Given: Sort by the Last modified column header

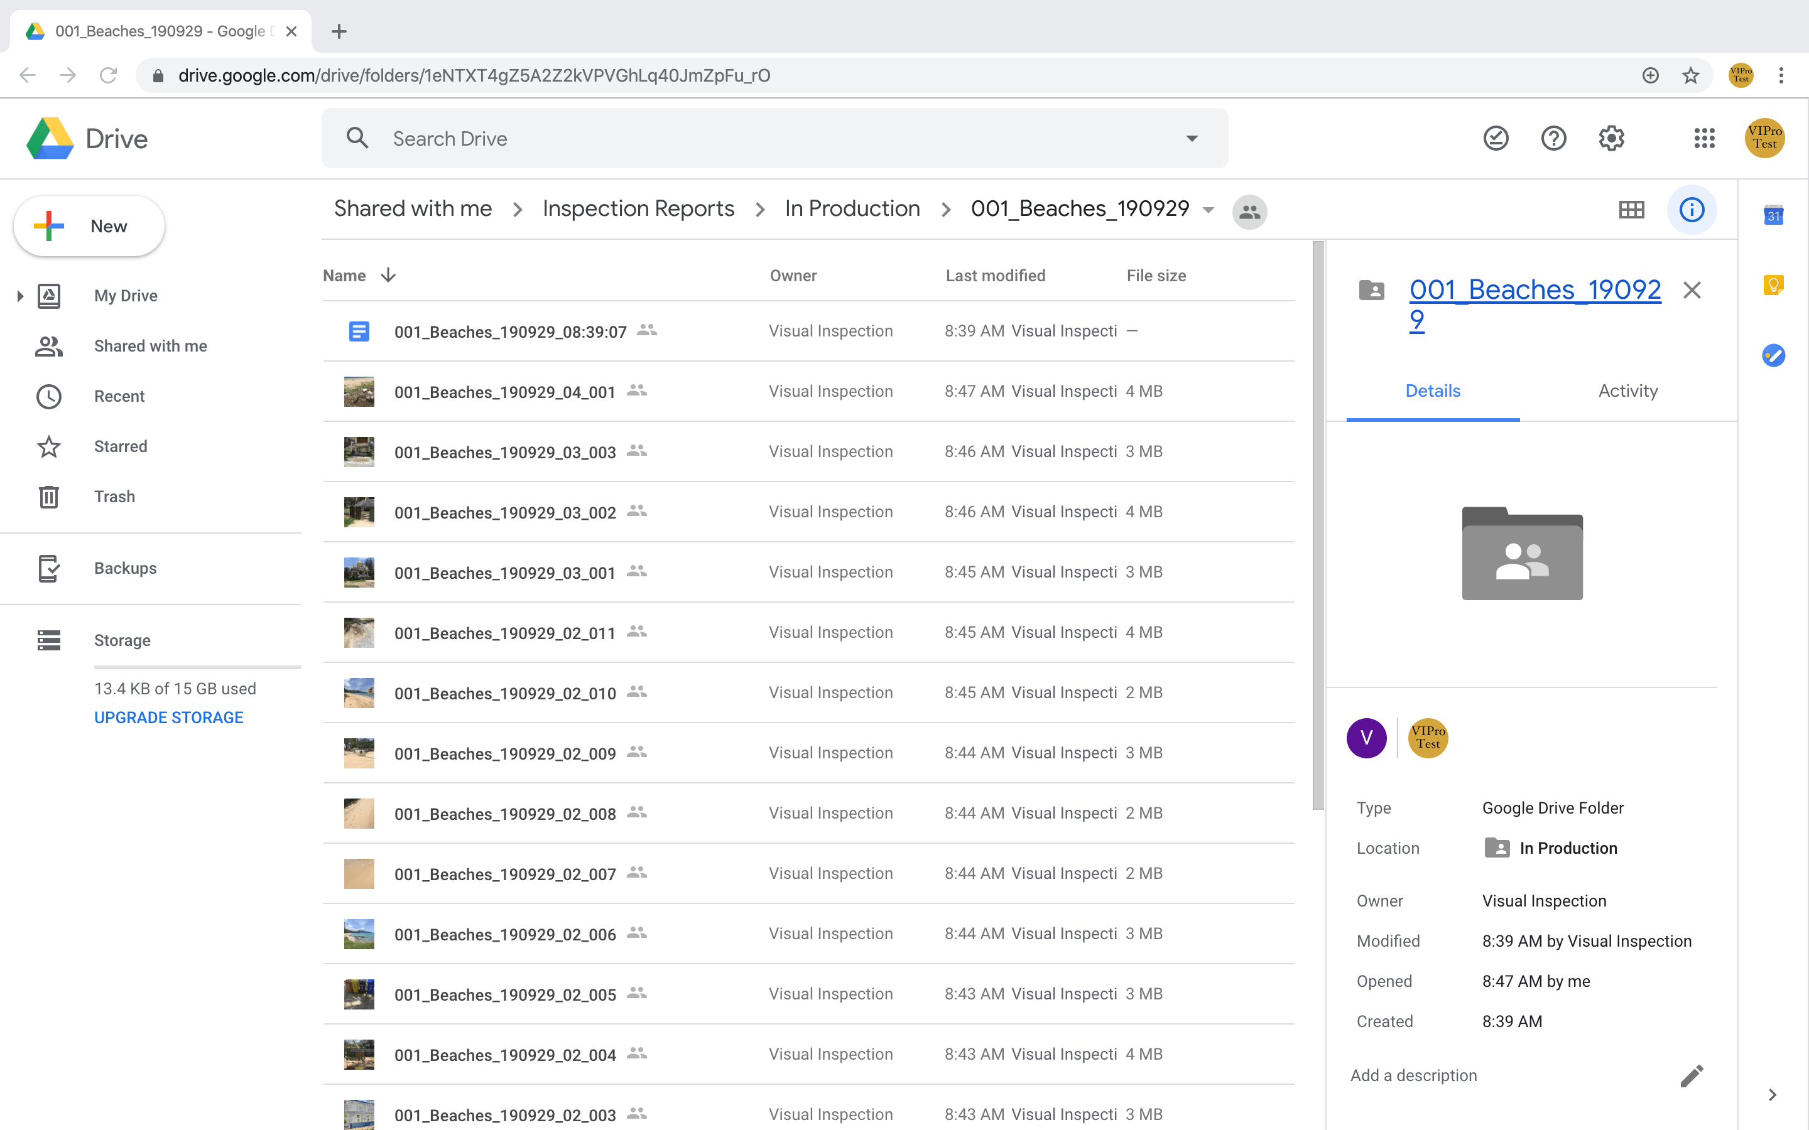Looking at the screenshot, I should [995, 276].
